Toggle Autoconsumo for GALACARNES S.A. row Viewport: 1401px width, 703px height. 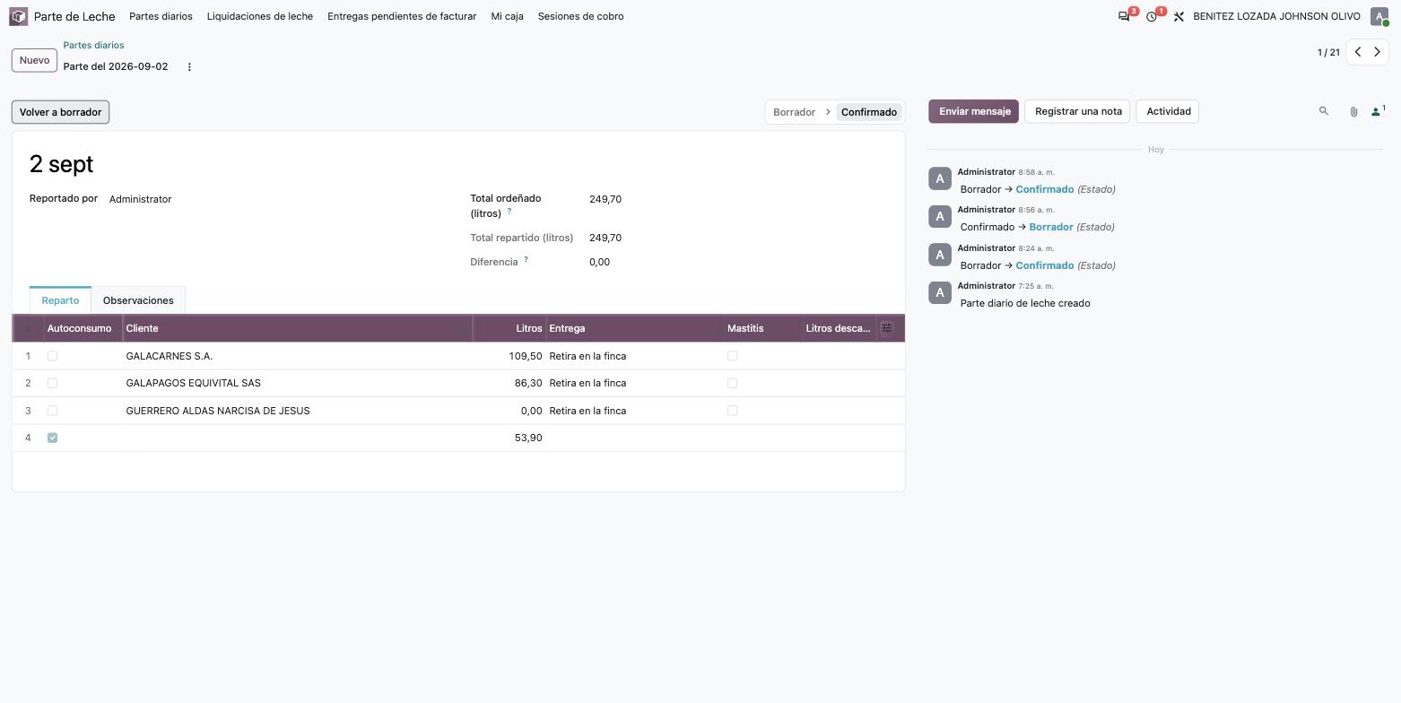coord(52,356)
